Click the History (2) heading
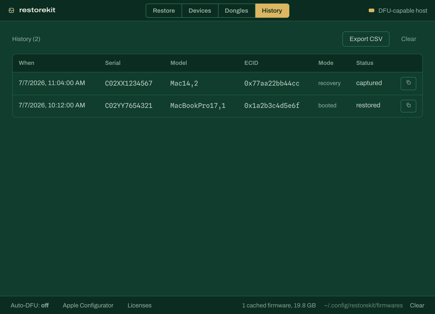The height and width of the screenshot is (314, 435). click(x=26, y=39)
